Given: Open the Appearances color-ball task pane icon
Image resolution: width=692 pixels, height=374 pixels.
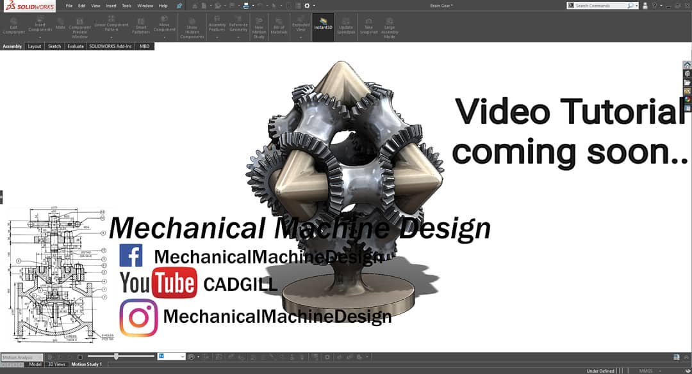Looking at the screenshot, I should tap(687, 100).
